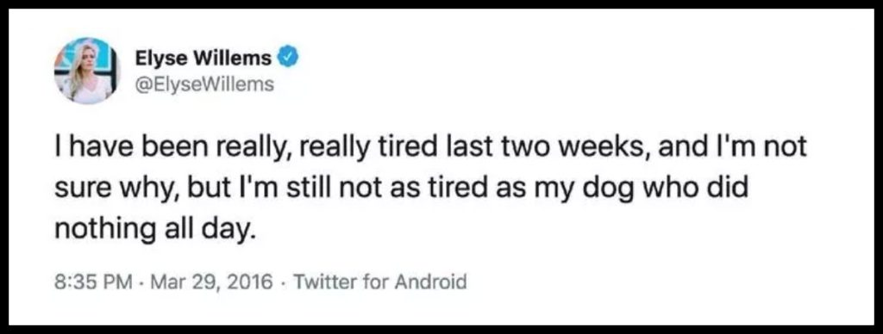Visit the @ElyseWillems handle link
The height and width of the screenshot is (334, 883).
[x=204, y=85]
